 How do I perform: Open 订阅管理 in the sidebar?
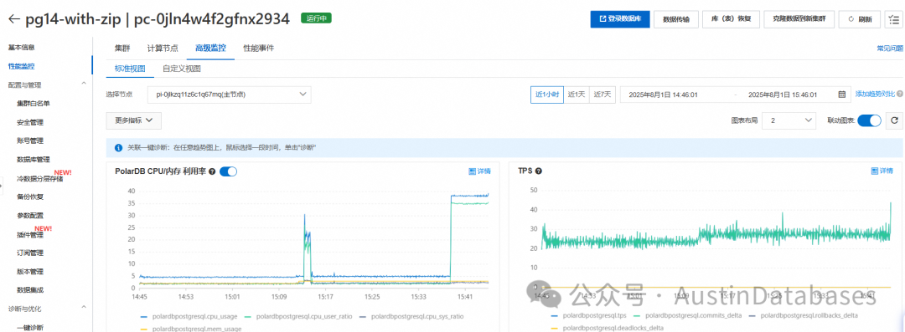[30, 253]
